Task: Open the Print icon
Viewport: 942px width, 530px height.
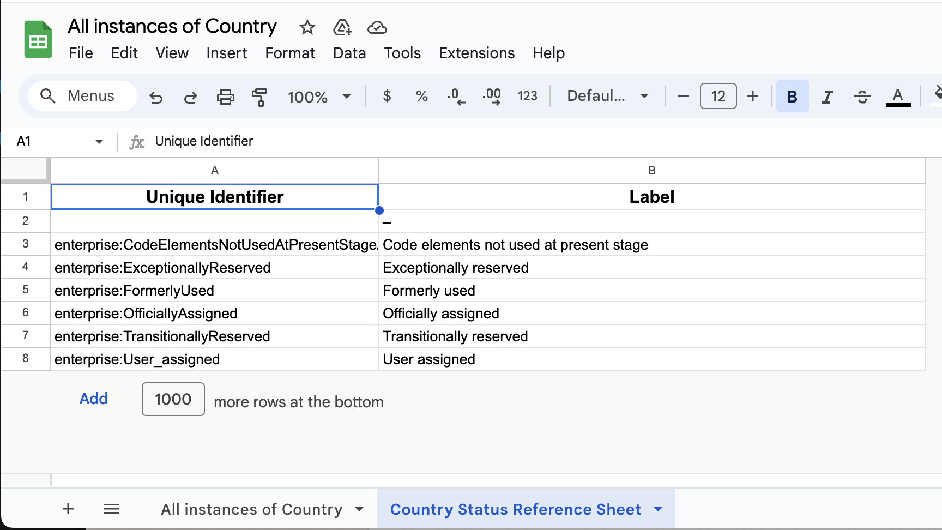Action: pyautogui.click(x=226, y=97)
